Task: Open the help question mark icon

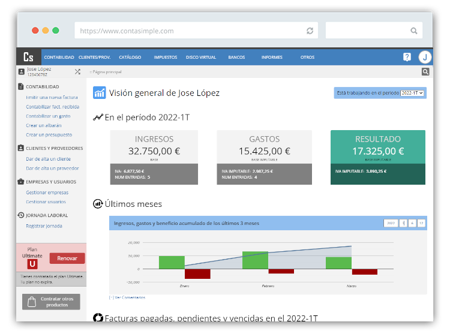Action: 407,57
